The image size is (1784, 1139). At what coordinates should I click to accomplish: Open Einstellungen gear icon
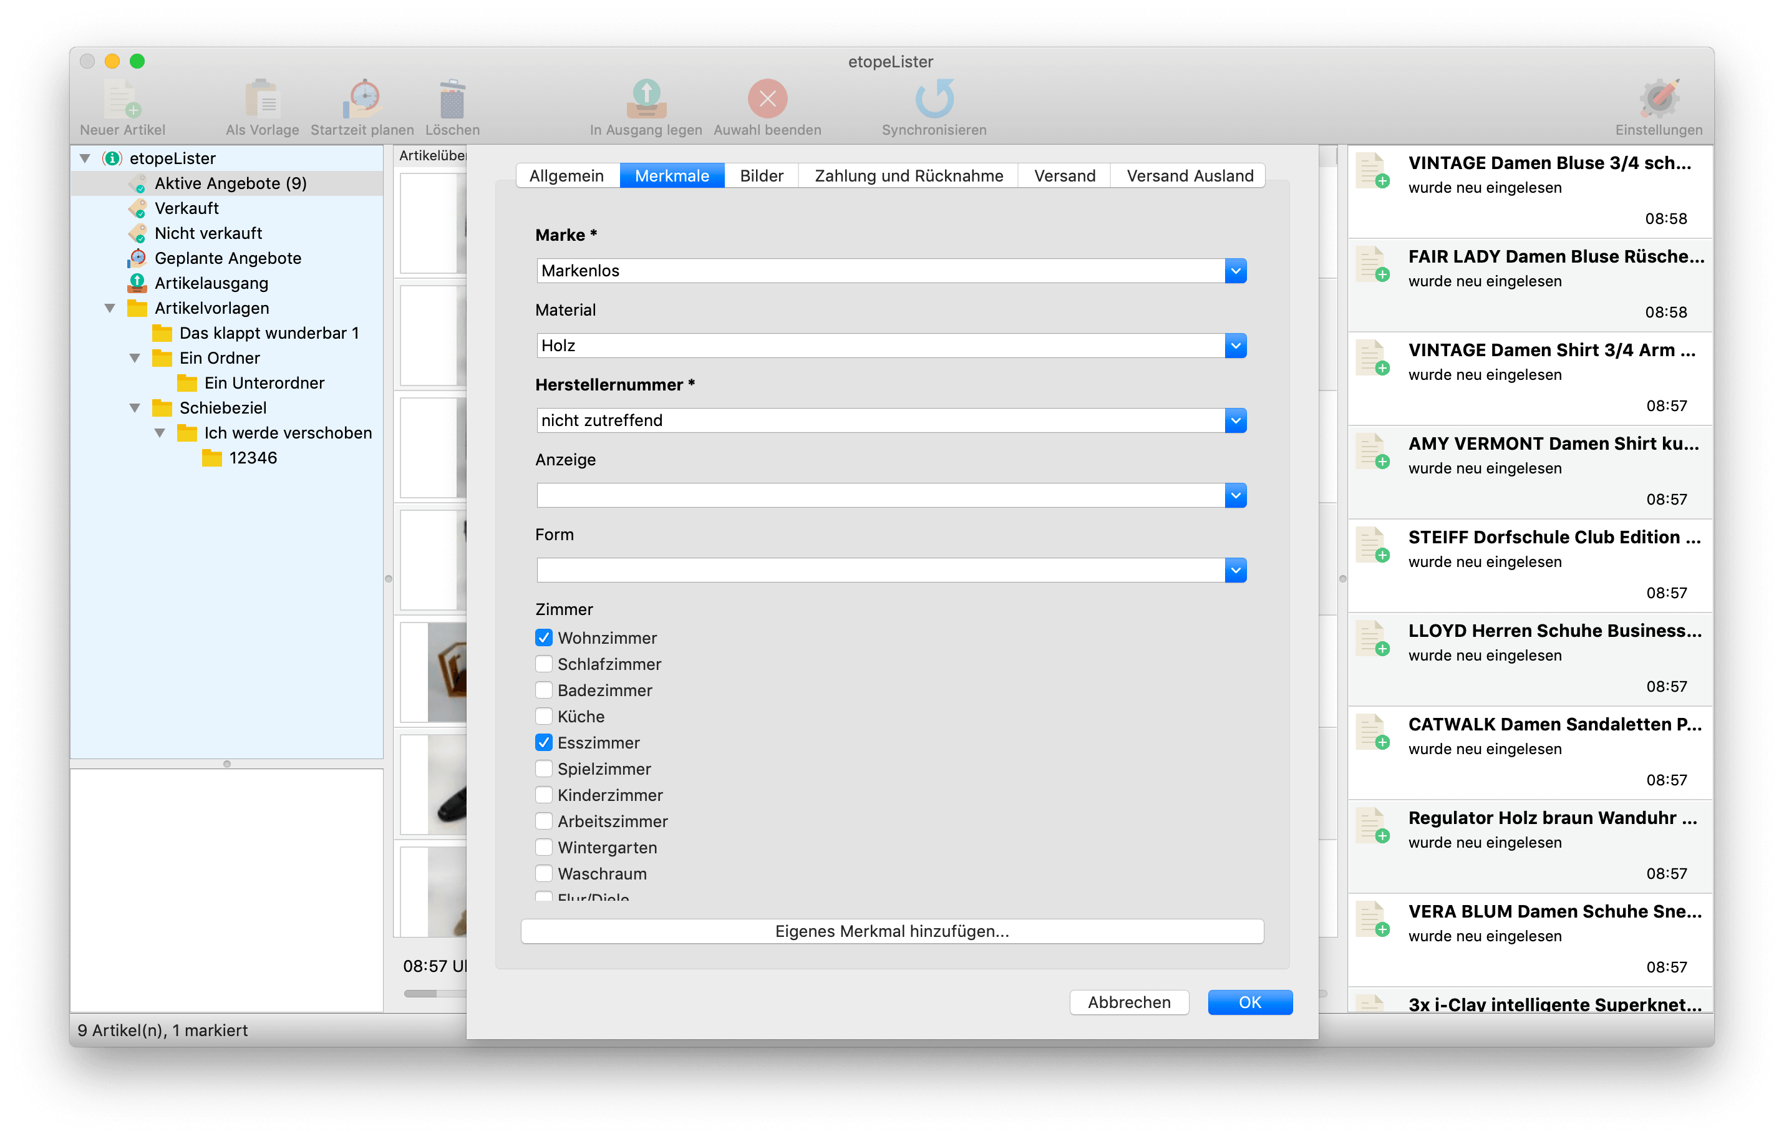1659,99
